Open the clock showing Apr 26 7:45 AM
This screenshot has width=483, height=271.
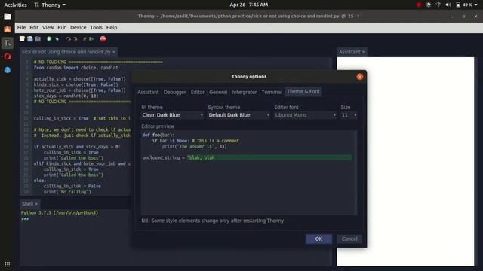(x=249, y=5)
